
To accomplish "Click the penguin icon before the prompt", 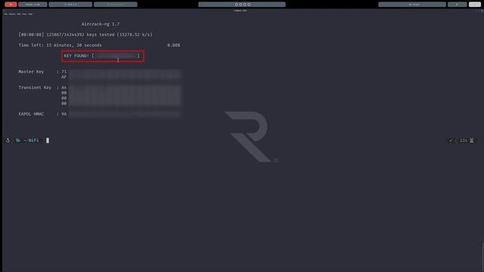I will 8,141.
